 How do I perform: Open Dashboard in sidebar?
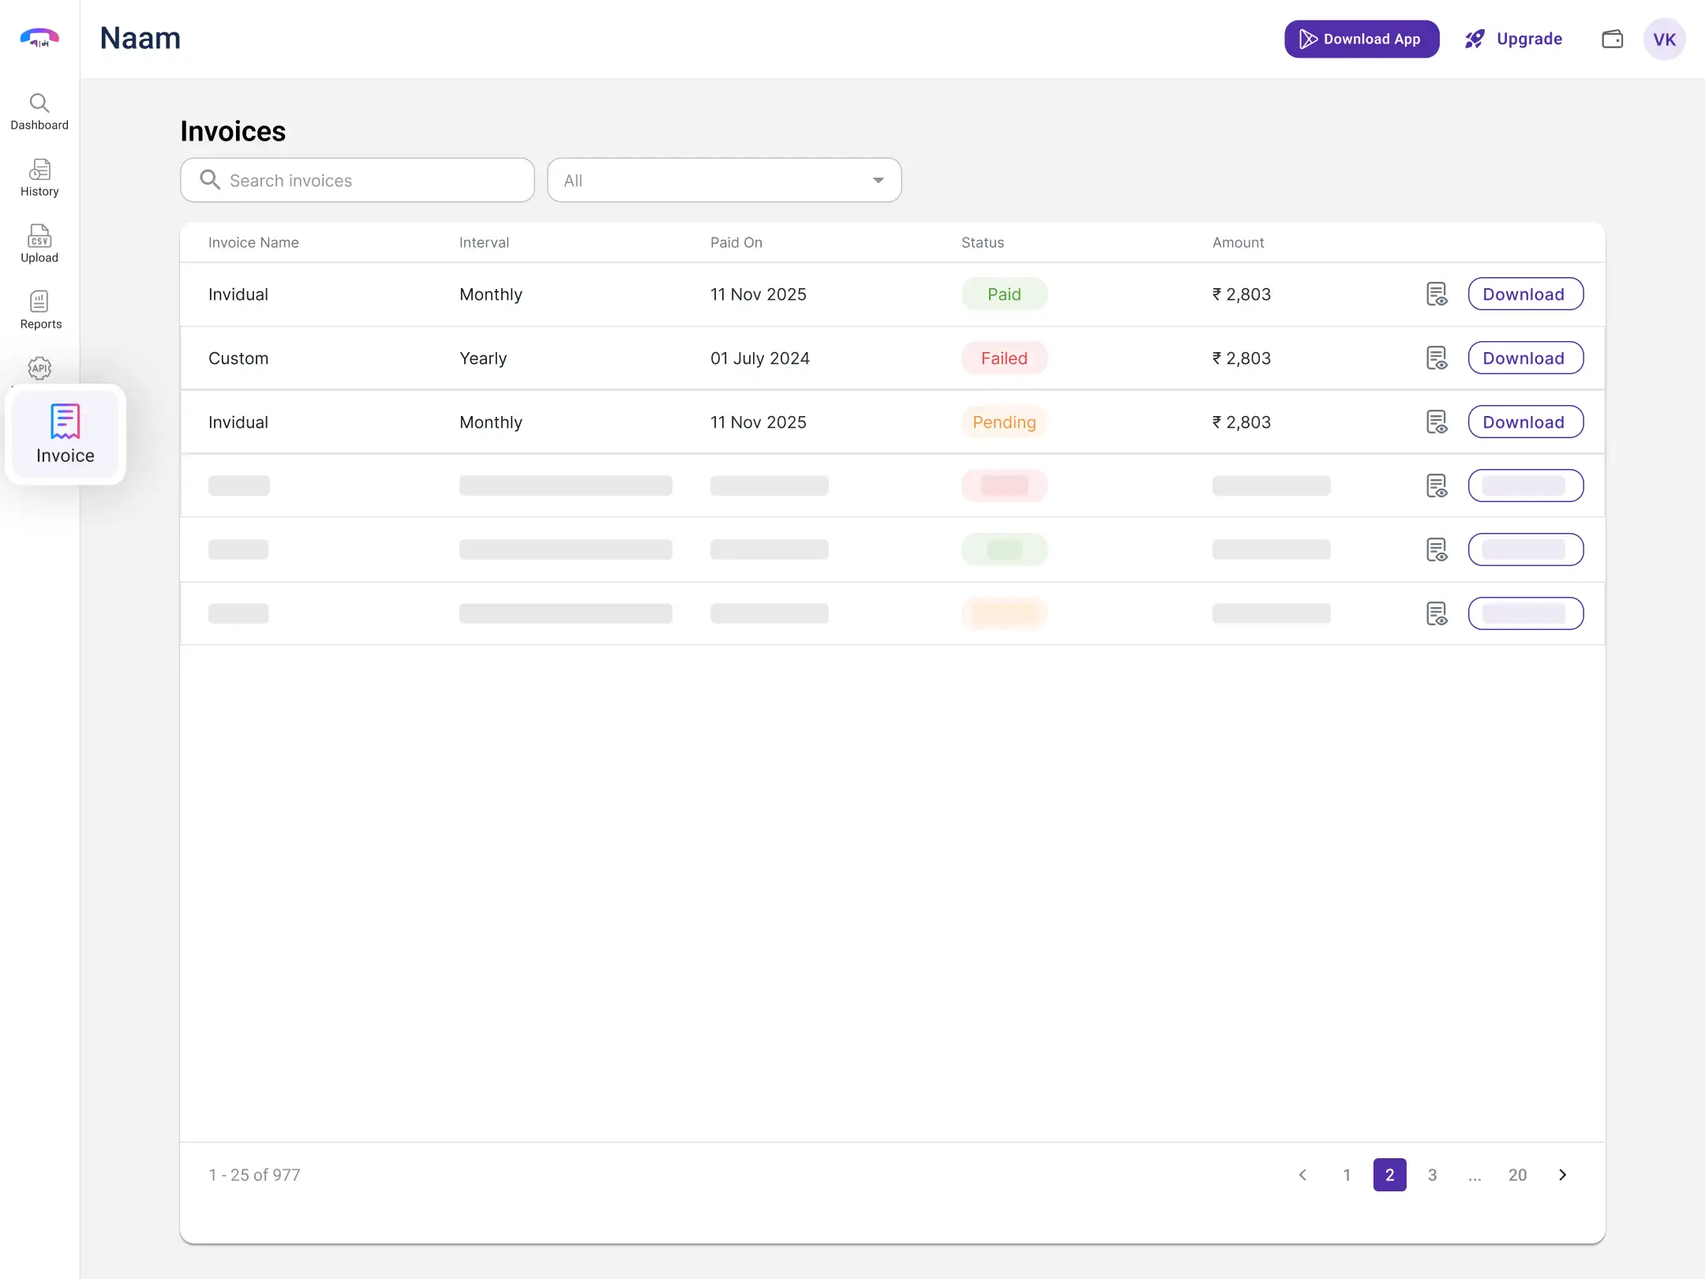pos(39,111)
